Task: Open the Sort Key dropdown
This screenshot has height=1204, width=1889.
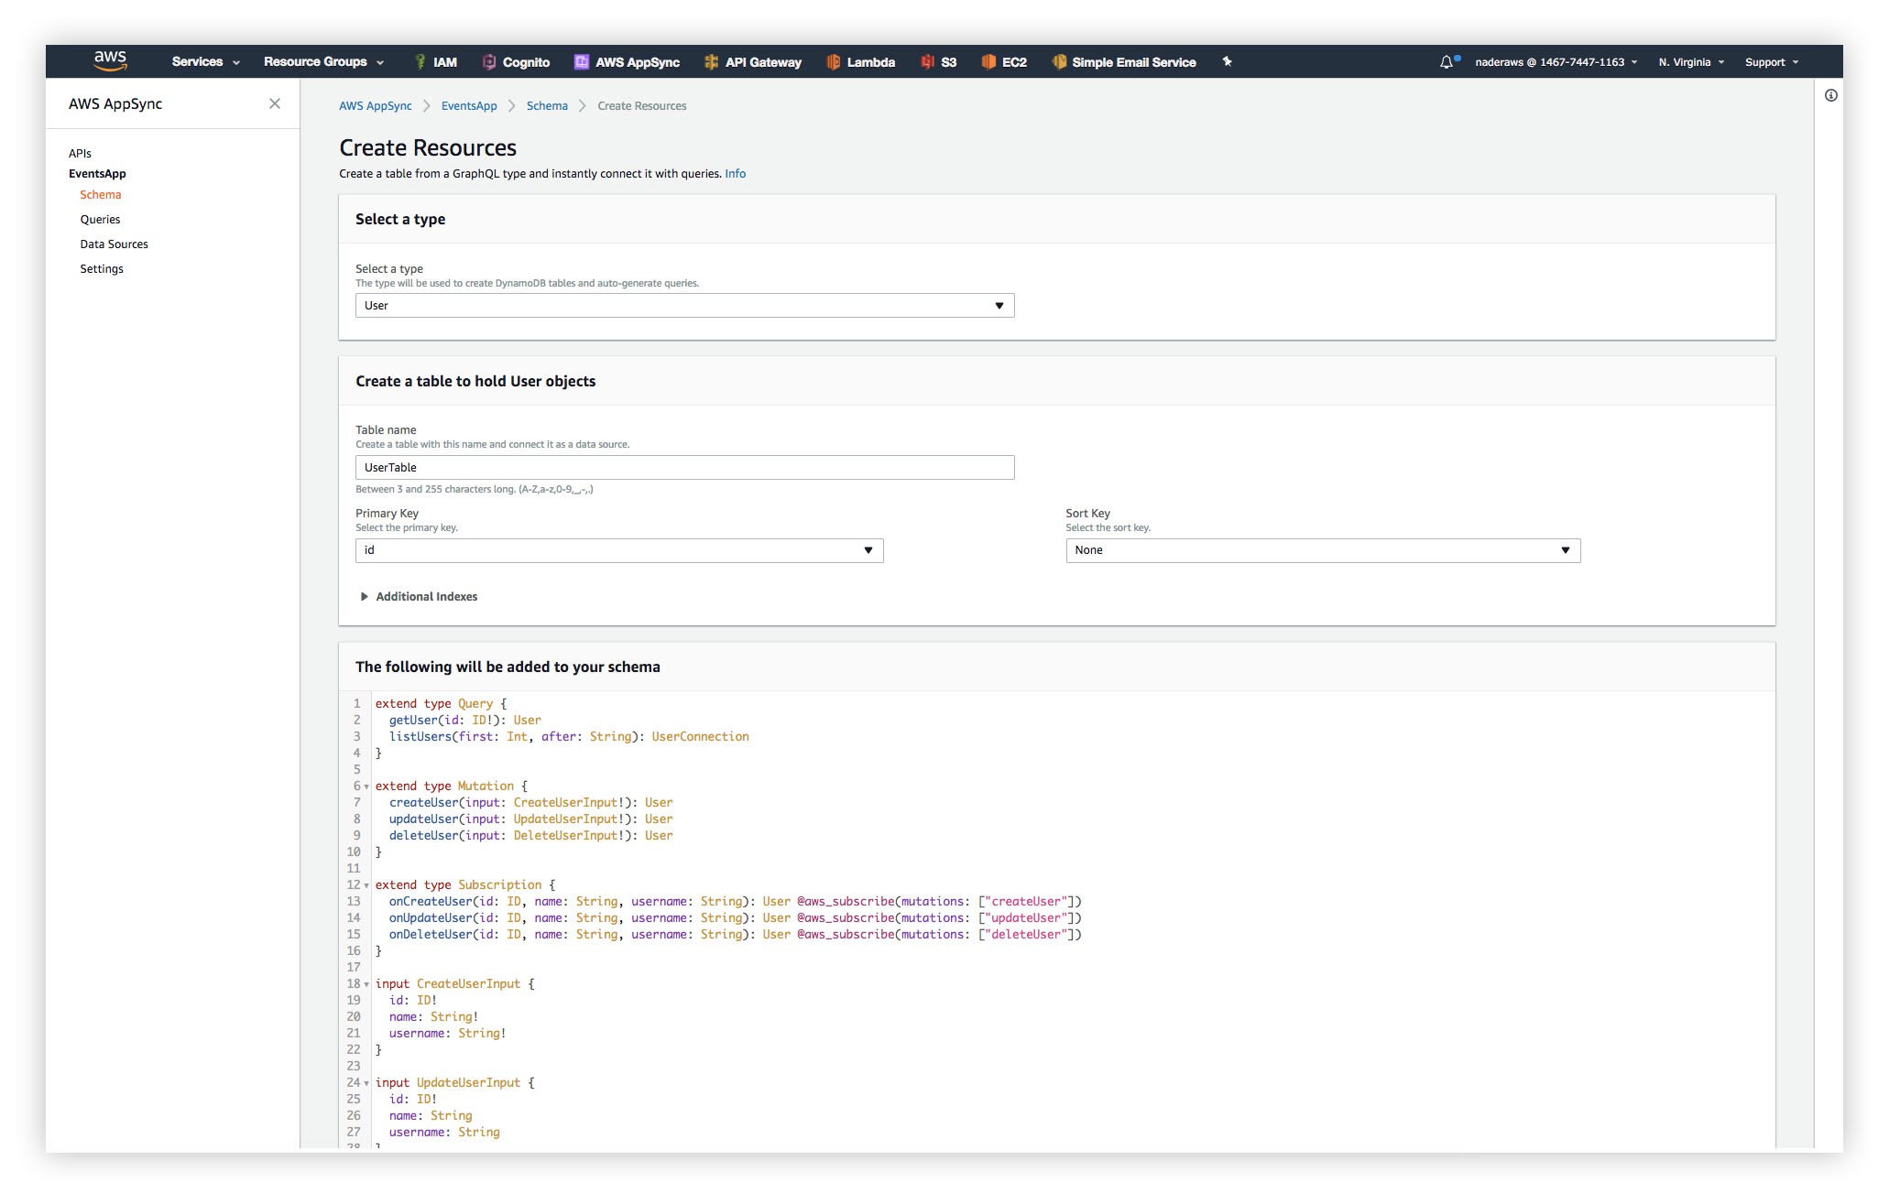Action: [1322, 550]
